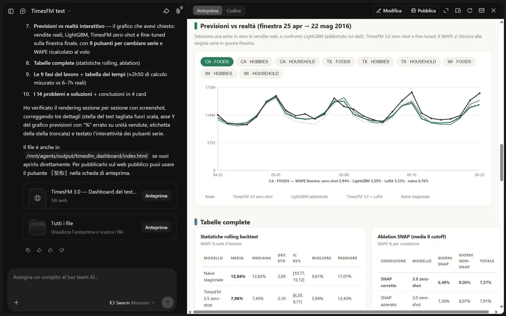
Task: Open Anteprima for the Tutti i file card
Action: [156, 227]
